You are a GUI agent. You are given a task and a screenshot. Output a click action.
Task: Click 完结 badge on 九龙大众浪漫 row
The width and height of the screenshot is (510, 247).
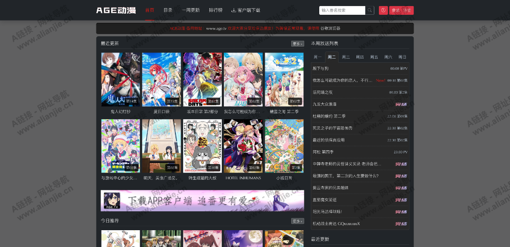(x=401, y=104)
